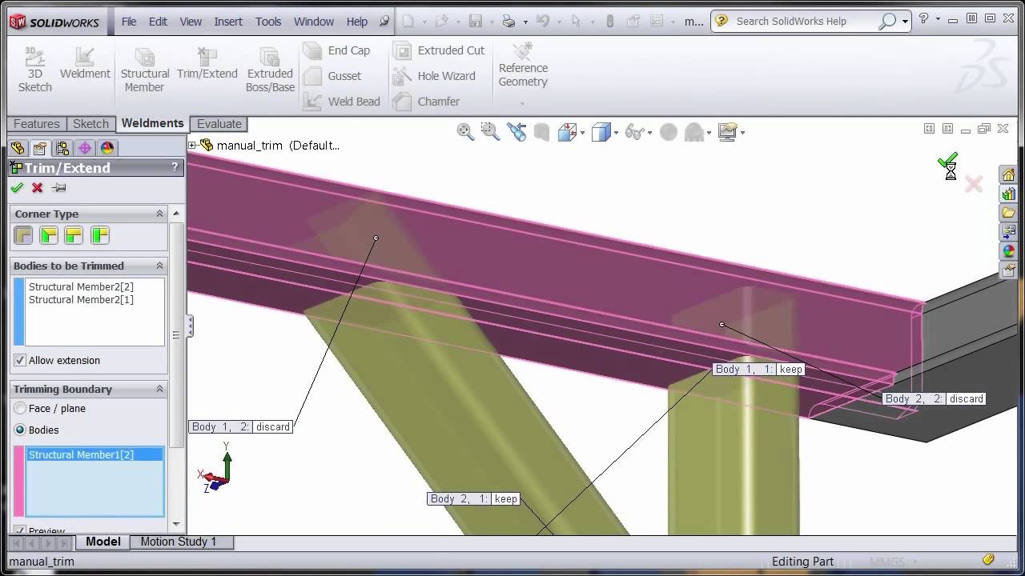Collapse Trimming Boundary section
This screenshot has width=1025, height=576.
[159, 389]
